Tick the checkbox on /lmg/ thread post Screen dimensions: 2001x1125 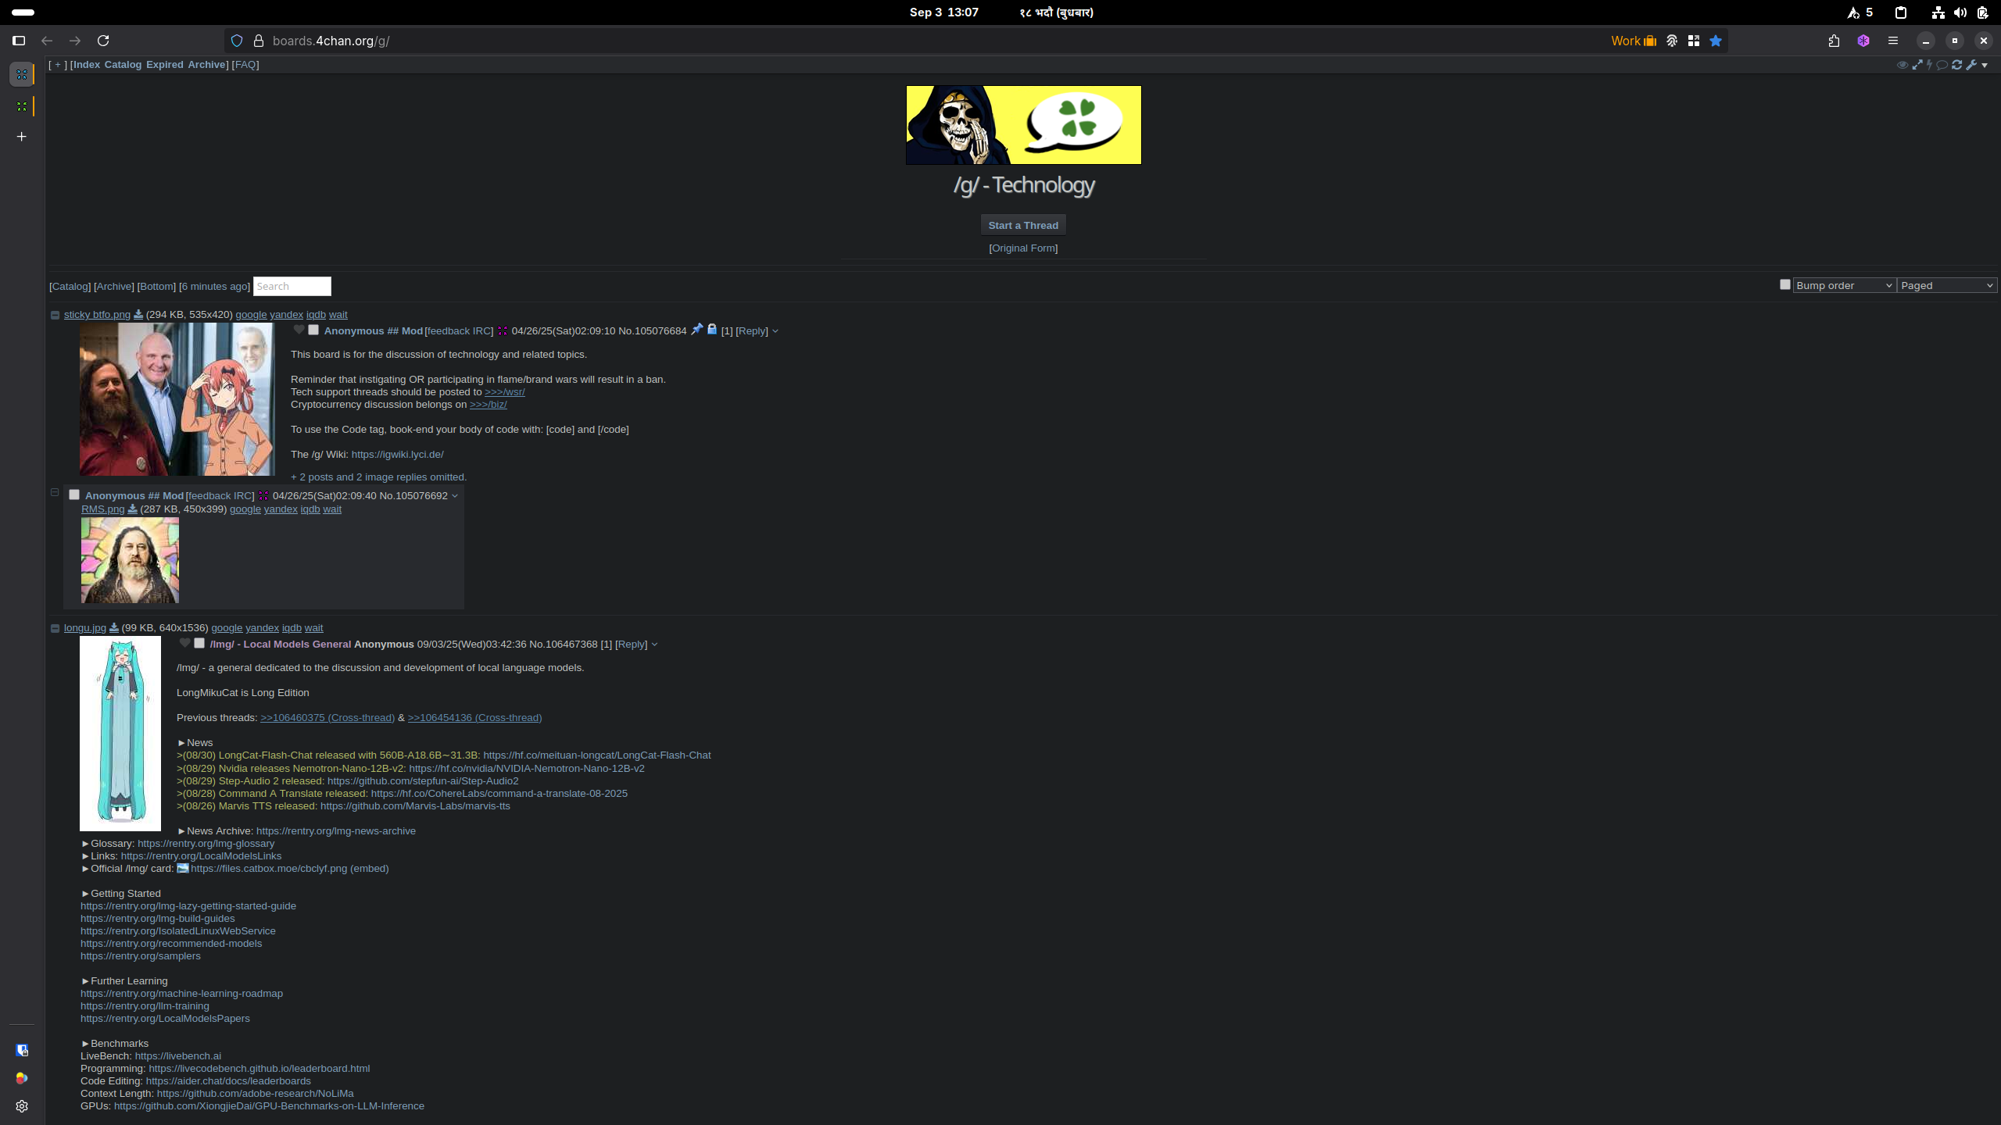tap(199, 643)
